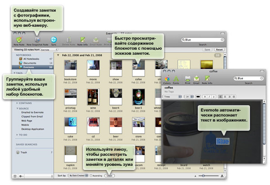Screen dimensions: 270x185
Task: Click the black text color swatch
Action: coord(198,97)
